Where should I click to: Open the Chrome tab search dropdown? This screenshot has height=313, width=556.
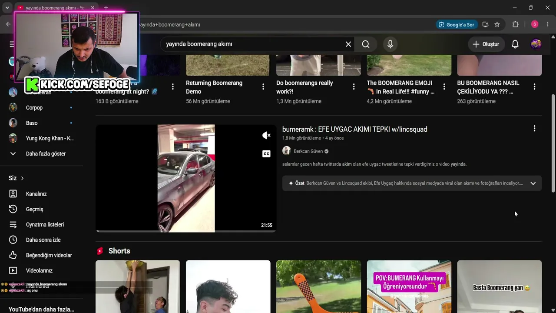click(7, 8)
